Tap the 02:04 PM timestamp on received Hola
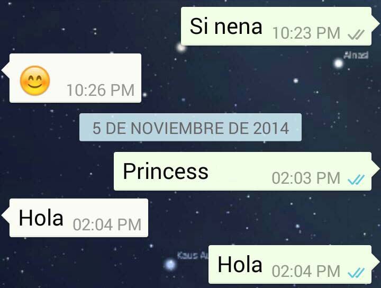381x288 pixels. point(107,225)
